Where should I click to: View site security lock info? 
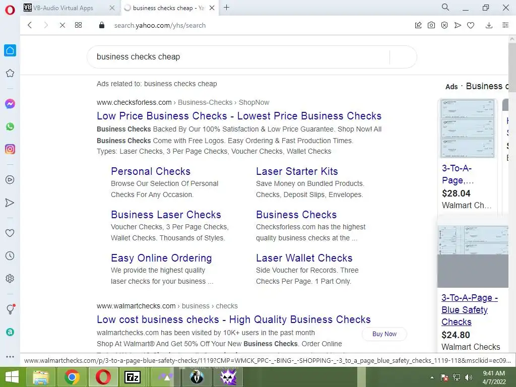click(102, 25)
